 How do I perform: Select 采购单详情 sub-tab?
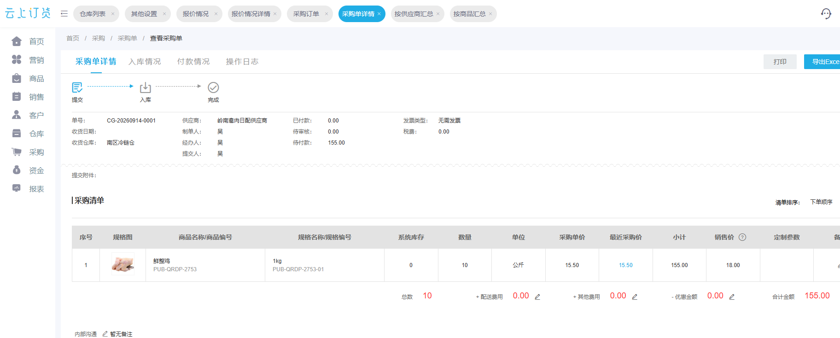coord(96,62)
